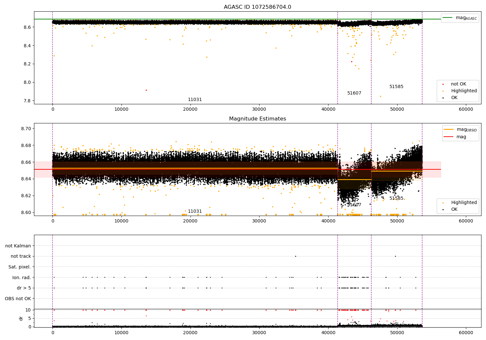The image size is (486, 340).
Task: Select 'Highlighted' in the Magnitude Estimates legend
Action: pos(464,203)
